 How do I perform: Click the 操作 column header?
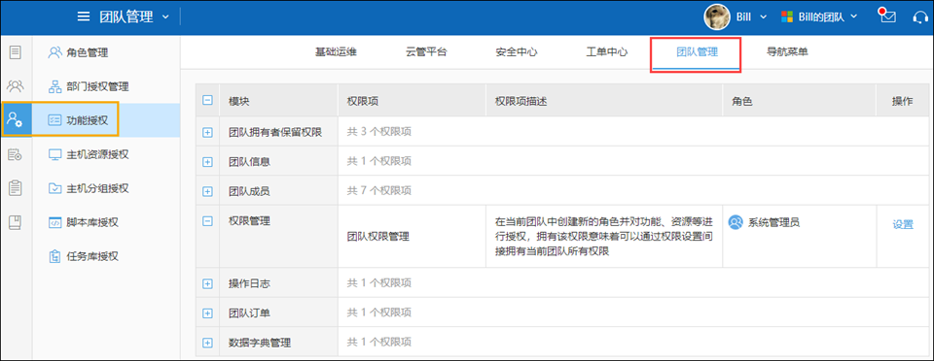(903, 102)
